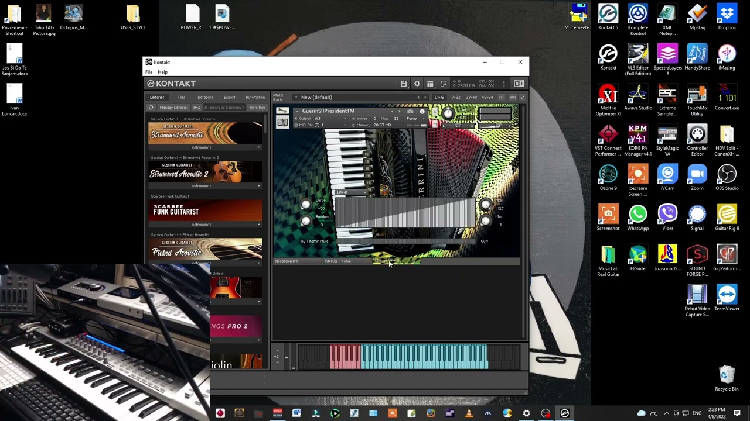750x421 pixels.
Task: Click the minimized view icon in Kontakt header
Action: [x=444, y=84]
